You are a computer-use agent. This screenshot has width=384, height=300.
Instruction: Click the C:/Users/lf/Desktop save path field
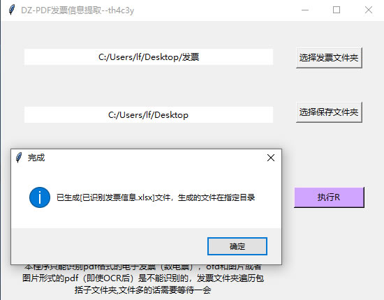coord(149,114)
